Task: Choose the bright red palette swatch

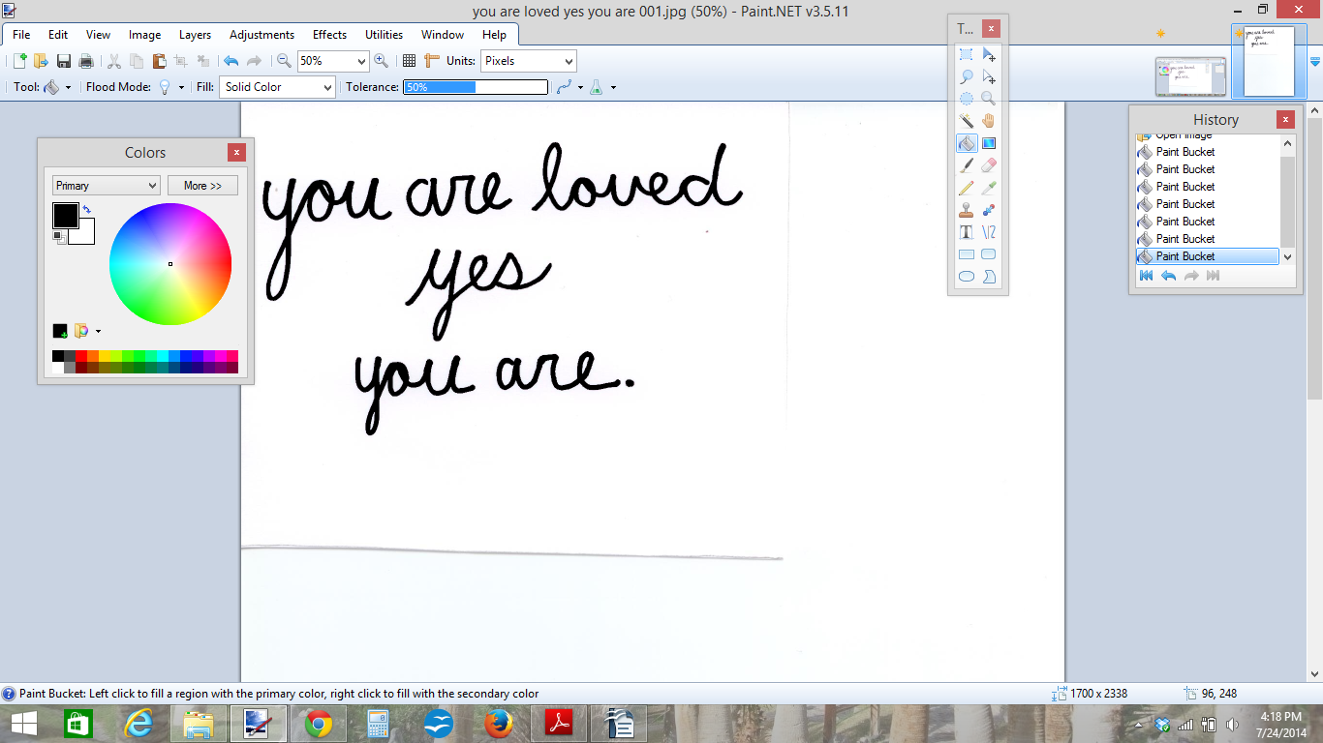Action: 81,356
